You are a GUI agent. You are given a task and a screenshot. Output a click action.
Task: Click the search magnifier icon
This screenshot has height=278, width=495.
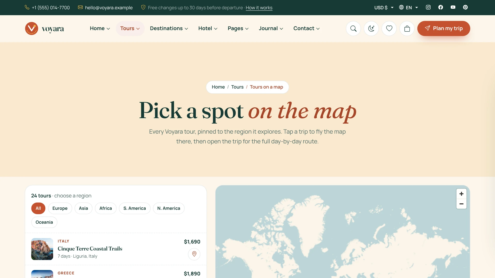coord(353,29)
